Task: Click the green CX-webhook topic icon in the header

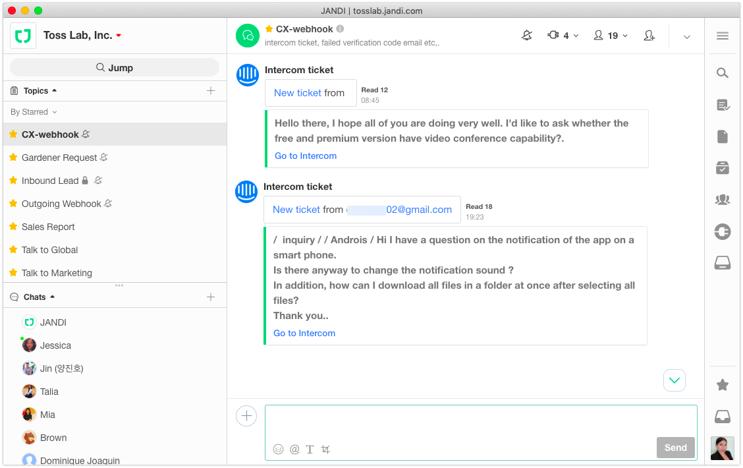Action: [x=248, y=36]
